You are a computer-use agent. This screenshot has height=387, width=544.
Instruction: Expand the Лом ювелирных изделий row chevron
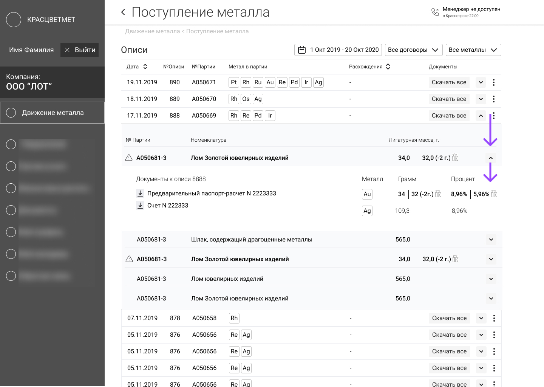(491, 279)
